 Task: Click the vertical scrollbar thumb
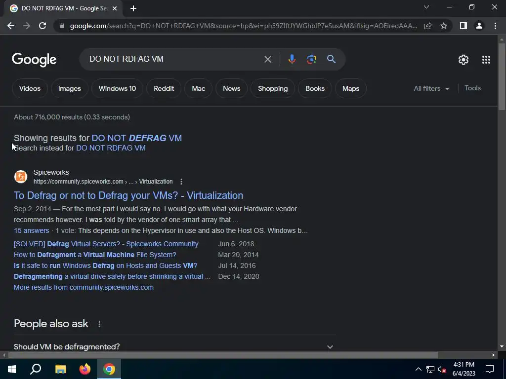[502, 76]
